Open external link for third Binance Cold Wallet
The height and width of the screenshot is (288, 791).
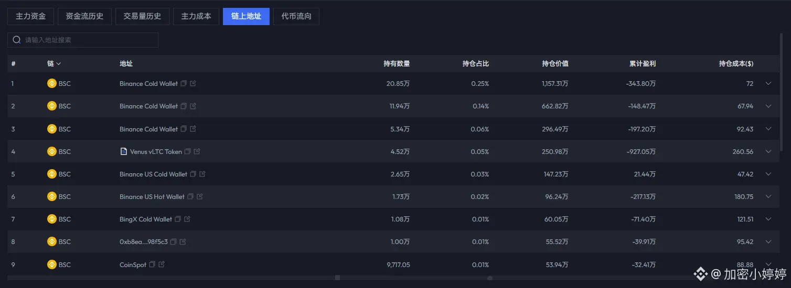[x=193, y=129]
